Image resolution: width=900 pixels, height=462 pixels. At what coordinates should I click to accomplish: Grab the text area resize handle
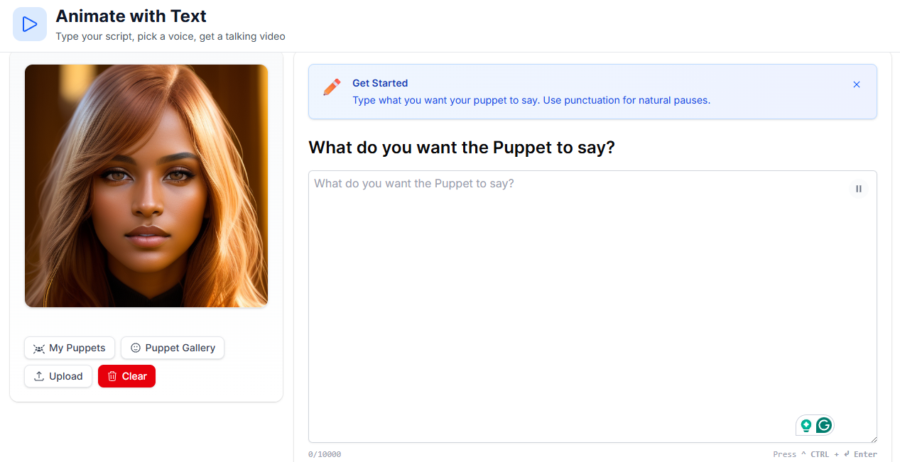873,439
